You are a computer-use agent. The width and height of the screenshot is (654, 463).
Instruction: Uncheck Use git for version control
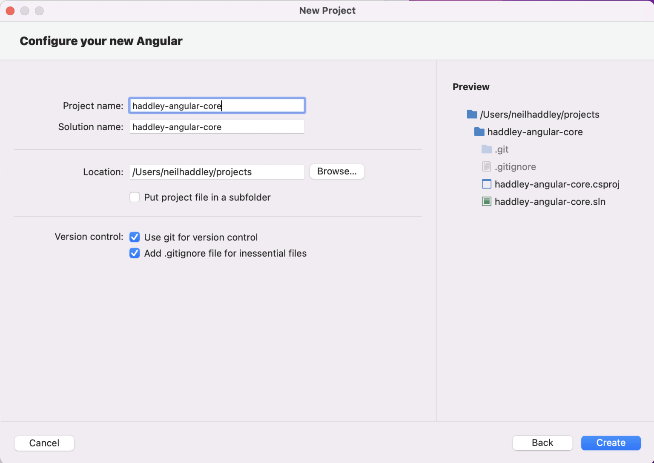tap(135, 237)
